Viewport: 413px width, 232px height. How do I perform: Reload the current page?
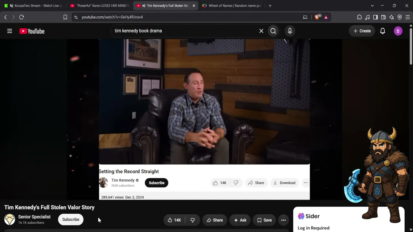(x=22, y=17)
